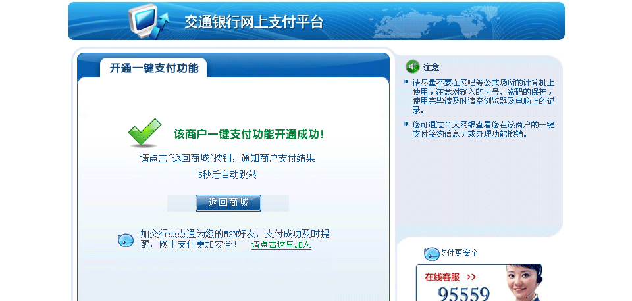
Task: Click the 该商户一键支付功能开通成功! message
Action: 249,135
